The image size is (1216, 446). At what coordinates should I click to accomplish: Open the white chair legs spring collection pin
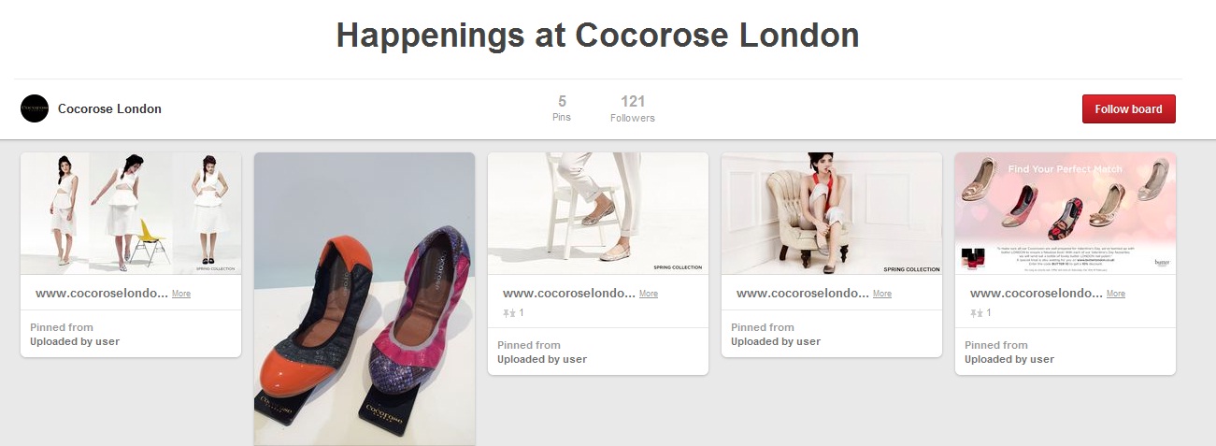[x=598, y=213]
